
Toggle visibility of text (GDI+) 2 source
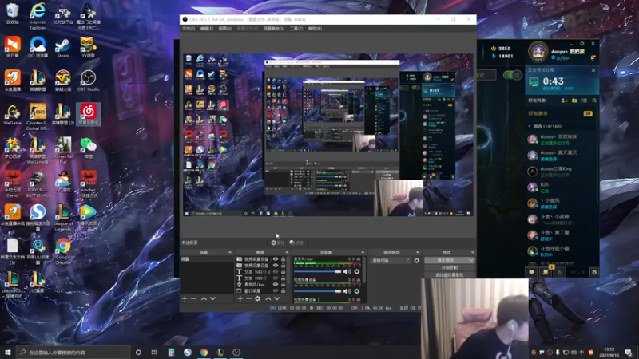pyautogui.click(x=276, y=272)
